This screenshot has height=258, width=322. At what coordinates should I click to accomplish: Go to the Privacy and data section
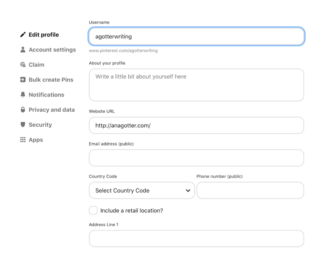click(x=51, y=110)
